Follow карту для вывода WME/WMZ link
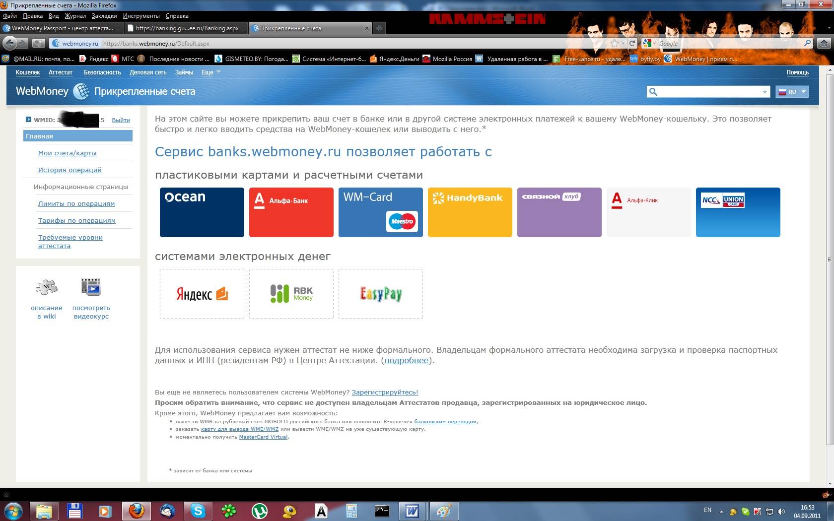The image size is (834, 521). 239,429
